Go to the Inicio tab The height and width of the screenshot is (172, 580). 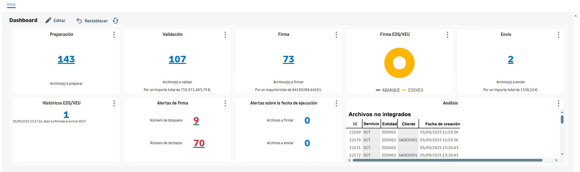(x=11, y=4)
